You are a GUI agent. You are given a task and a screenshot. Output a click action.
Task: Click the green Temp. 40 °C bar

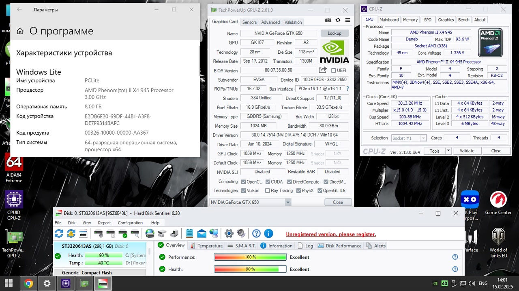pos(104,263)
